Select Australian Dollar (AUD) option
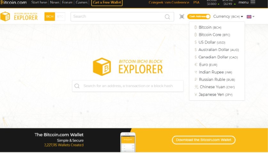Screen dimensions: 268x153 pos(217,50)
